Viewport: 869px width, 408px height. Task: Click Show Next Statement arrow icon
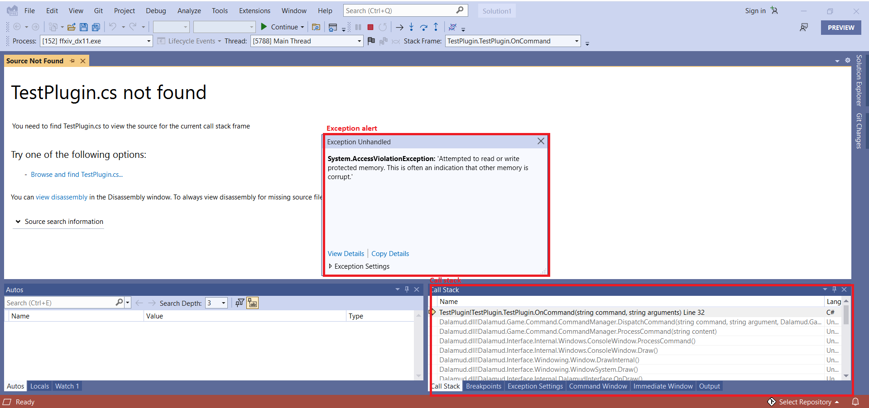[x=399, y=27]
